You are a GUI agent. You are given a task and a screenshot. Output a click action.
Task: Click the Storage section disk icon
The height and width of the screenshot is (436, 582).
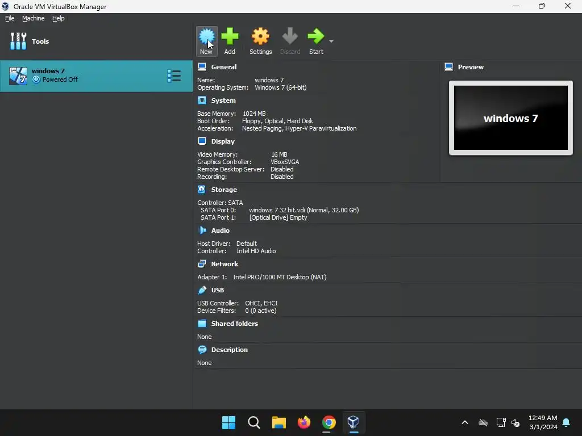click(202, 189)
